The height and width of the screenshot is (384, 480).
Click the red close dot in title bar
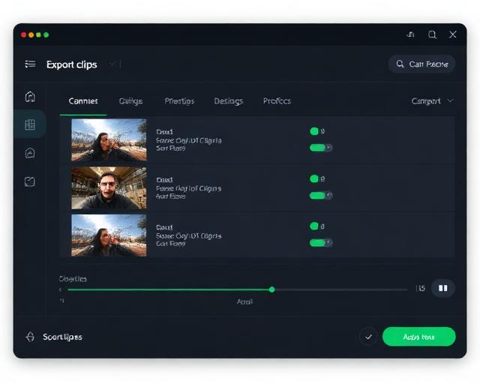coord(23,34)
